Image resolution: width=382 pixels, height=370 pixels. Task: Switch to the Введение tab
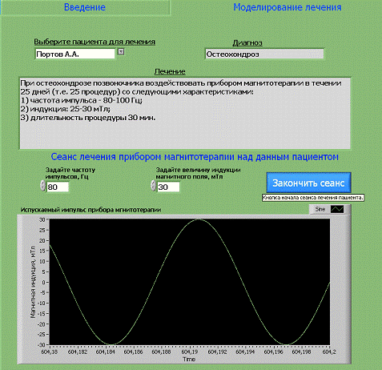[85, 7]
